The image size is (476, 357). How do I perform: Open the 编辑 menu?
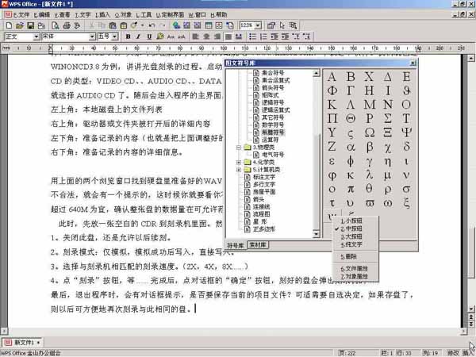(42, 15)
